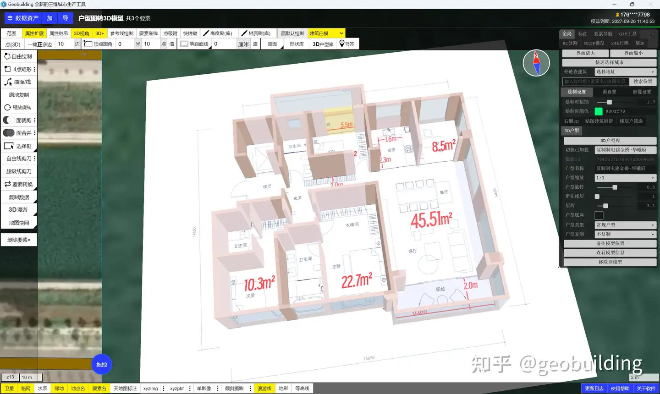660x394 pixels.
Task: Click the 面裁剪 face clip tool
Action: [16, 120]
